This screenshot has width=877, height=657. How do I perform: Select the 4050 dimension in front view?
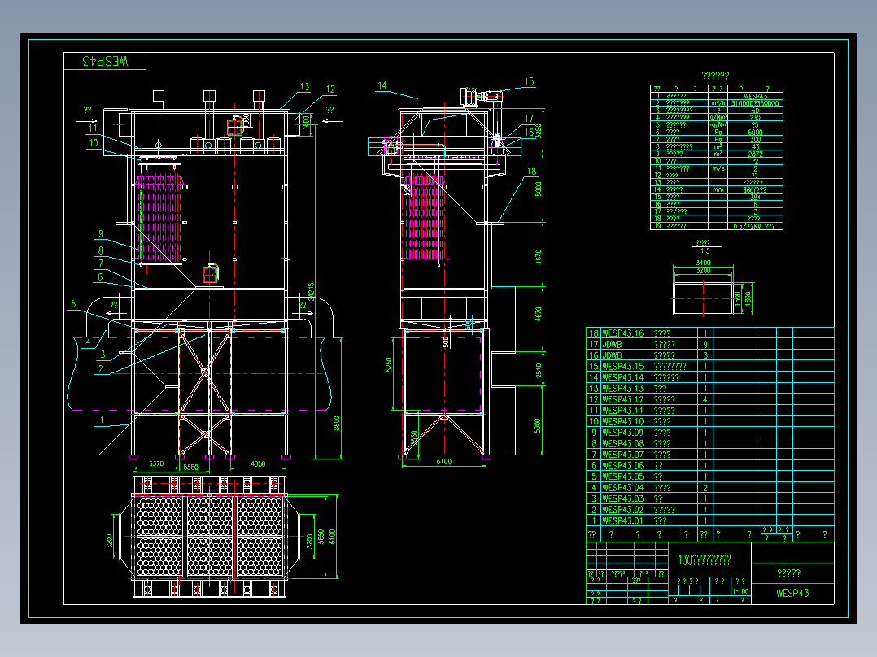click(258, 463)
